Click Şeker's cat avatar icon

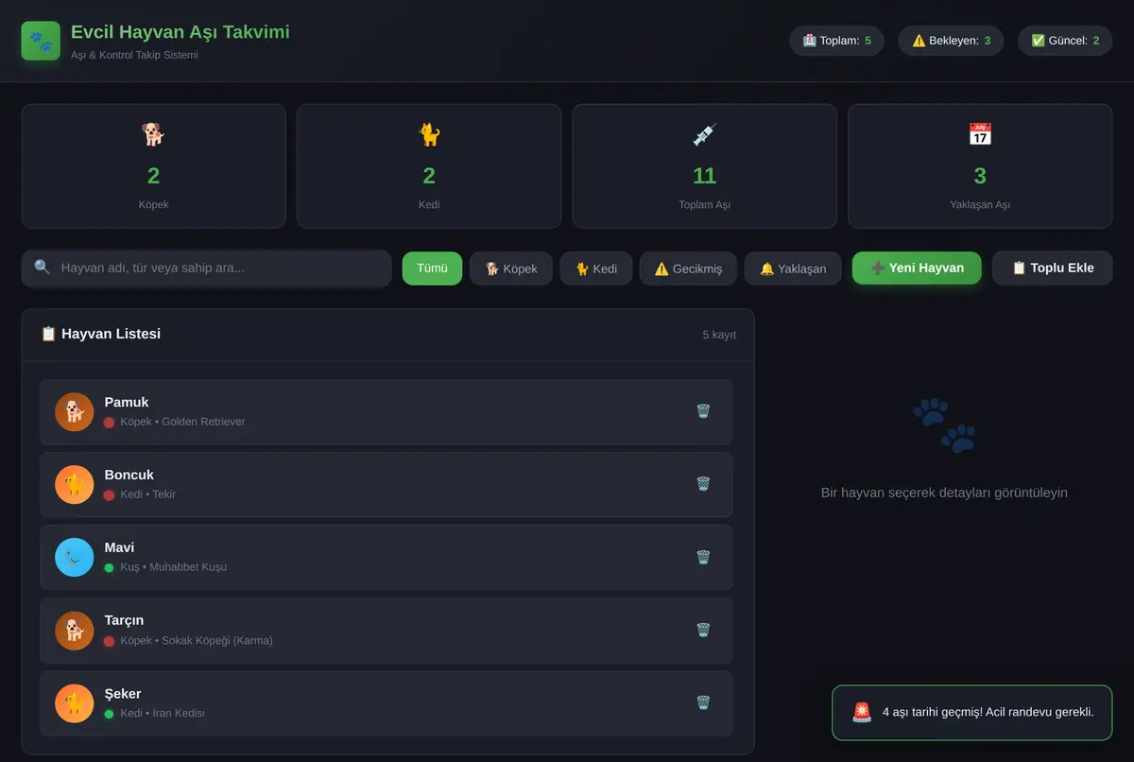75,703
